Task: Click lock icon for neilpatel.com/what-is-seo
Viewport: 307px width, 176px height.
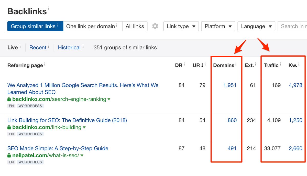Action: 9,155
